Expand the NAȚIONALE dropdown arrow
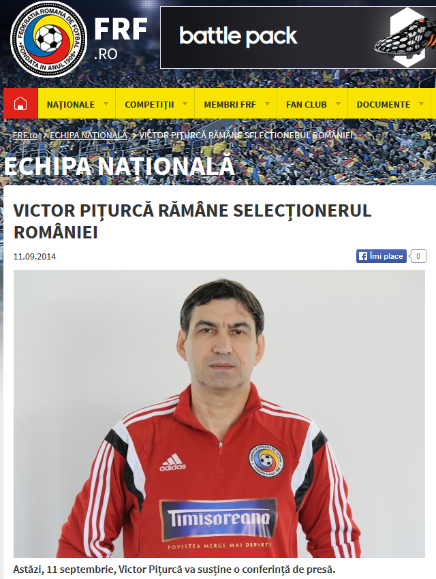436x579 pixels. click(x=106, y=104)
